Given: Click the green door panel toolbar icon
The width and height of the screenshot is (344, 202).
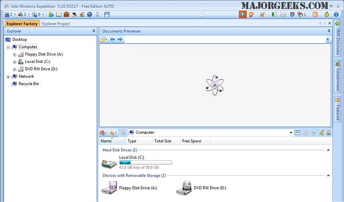Looking at the screenshot, I should 274,14.
